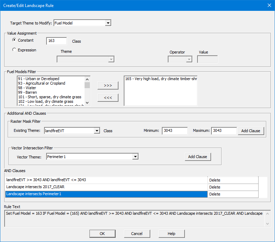Click the OK button
Viewport: 275px width, 242px height.
(x=102, y=234)
